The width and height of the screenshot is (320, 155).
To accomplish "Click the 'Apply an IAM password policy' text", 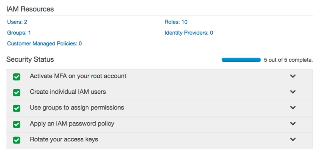I will 72,124.
